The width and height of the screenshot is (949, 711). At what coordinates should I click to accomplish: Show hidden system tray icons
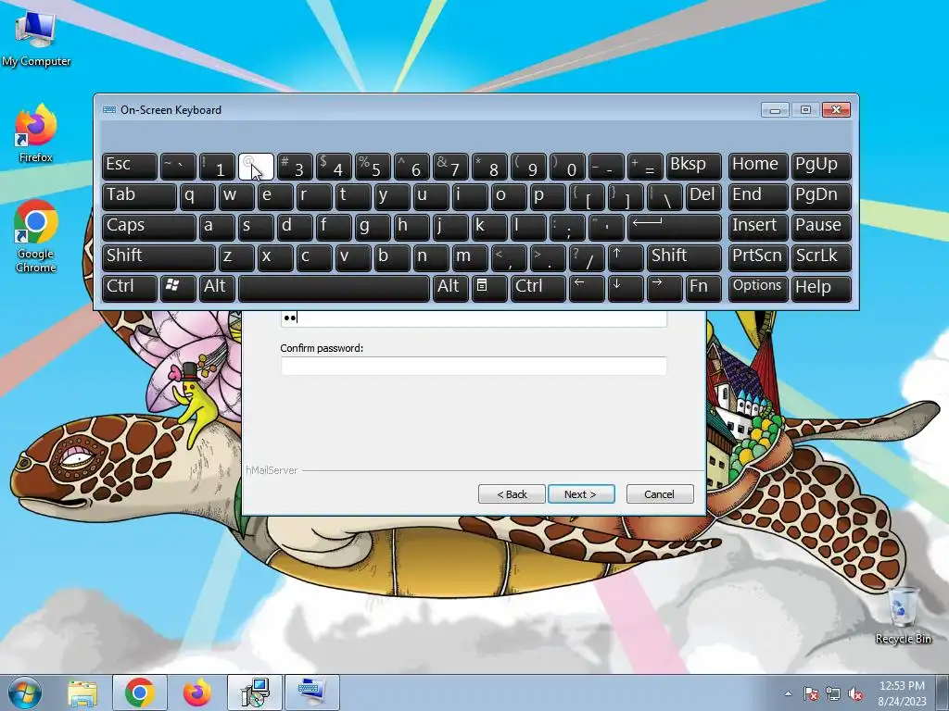pos(788,693)
